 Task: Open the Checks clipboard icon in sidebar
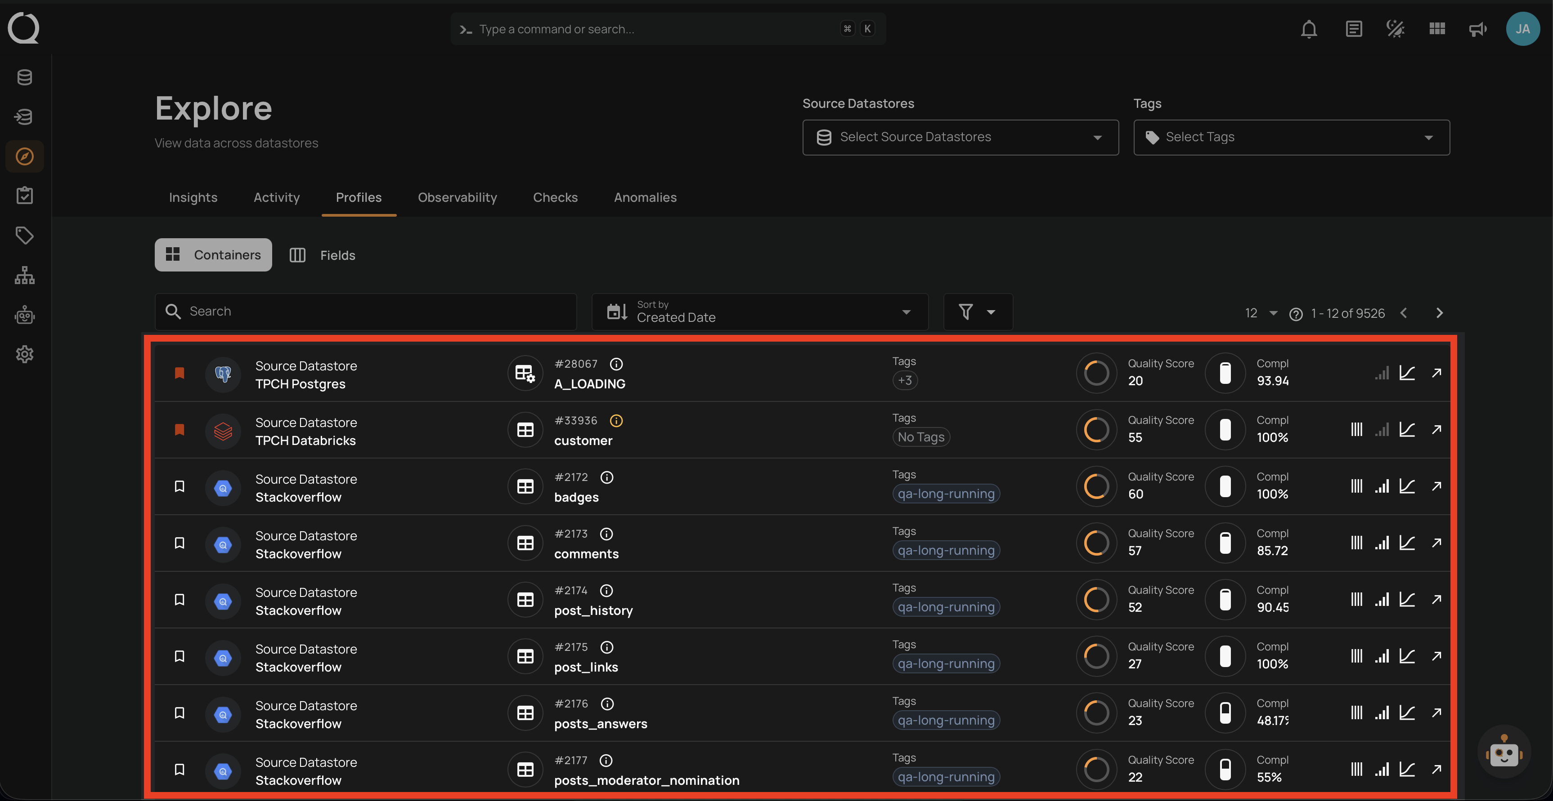click(x=24, y=195)
